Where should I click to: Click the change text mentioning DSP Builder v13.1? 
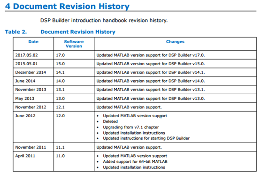coord(151,90)
